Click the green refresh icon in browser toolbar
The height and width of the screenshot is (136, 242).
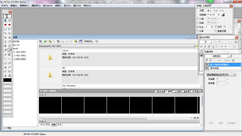pos(45,41)
